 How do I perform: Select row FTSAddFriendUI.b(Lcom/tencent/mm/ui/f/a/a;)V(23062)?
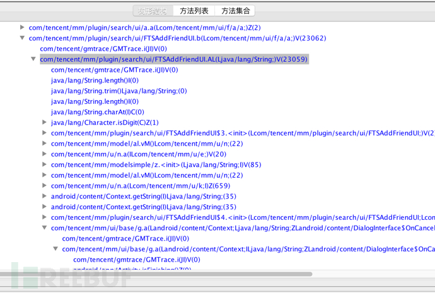click(x=178, y=38)
